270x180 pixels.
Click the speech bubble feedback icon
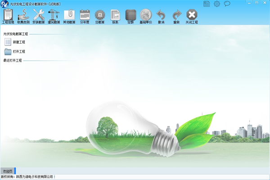(227, 4)
